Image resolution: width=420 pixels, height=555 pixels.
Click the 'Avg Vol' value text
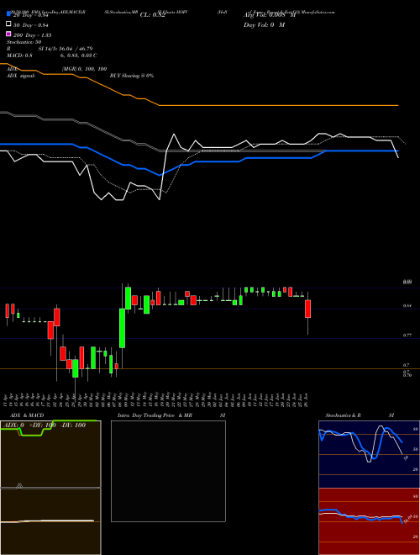point(269,15)
